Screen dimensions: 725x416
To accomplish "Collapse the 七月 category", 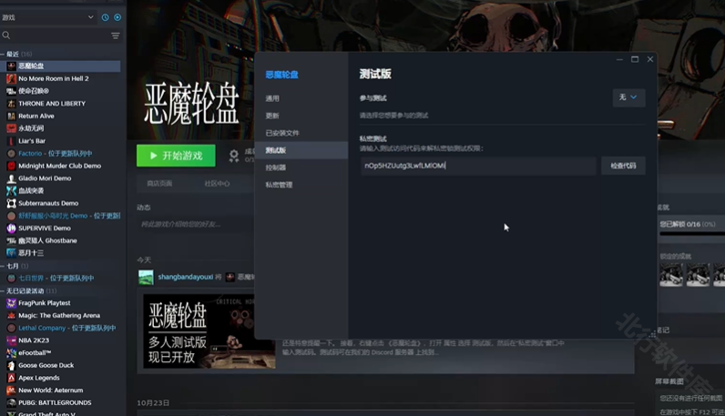I will click(3, 266).
